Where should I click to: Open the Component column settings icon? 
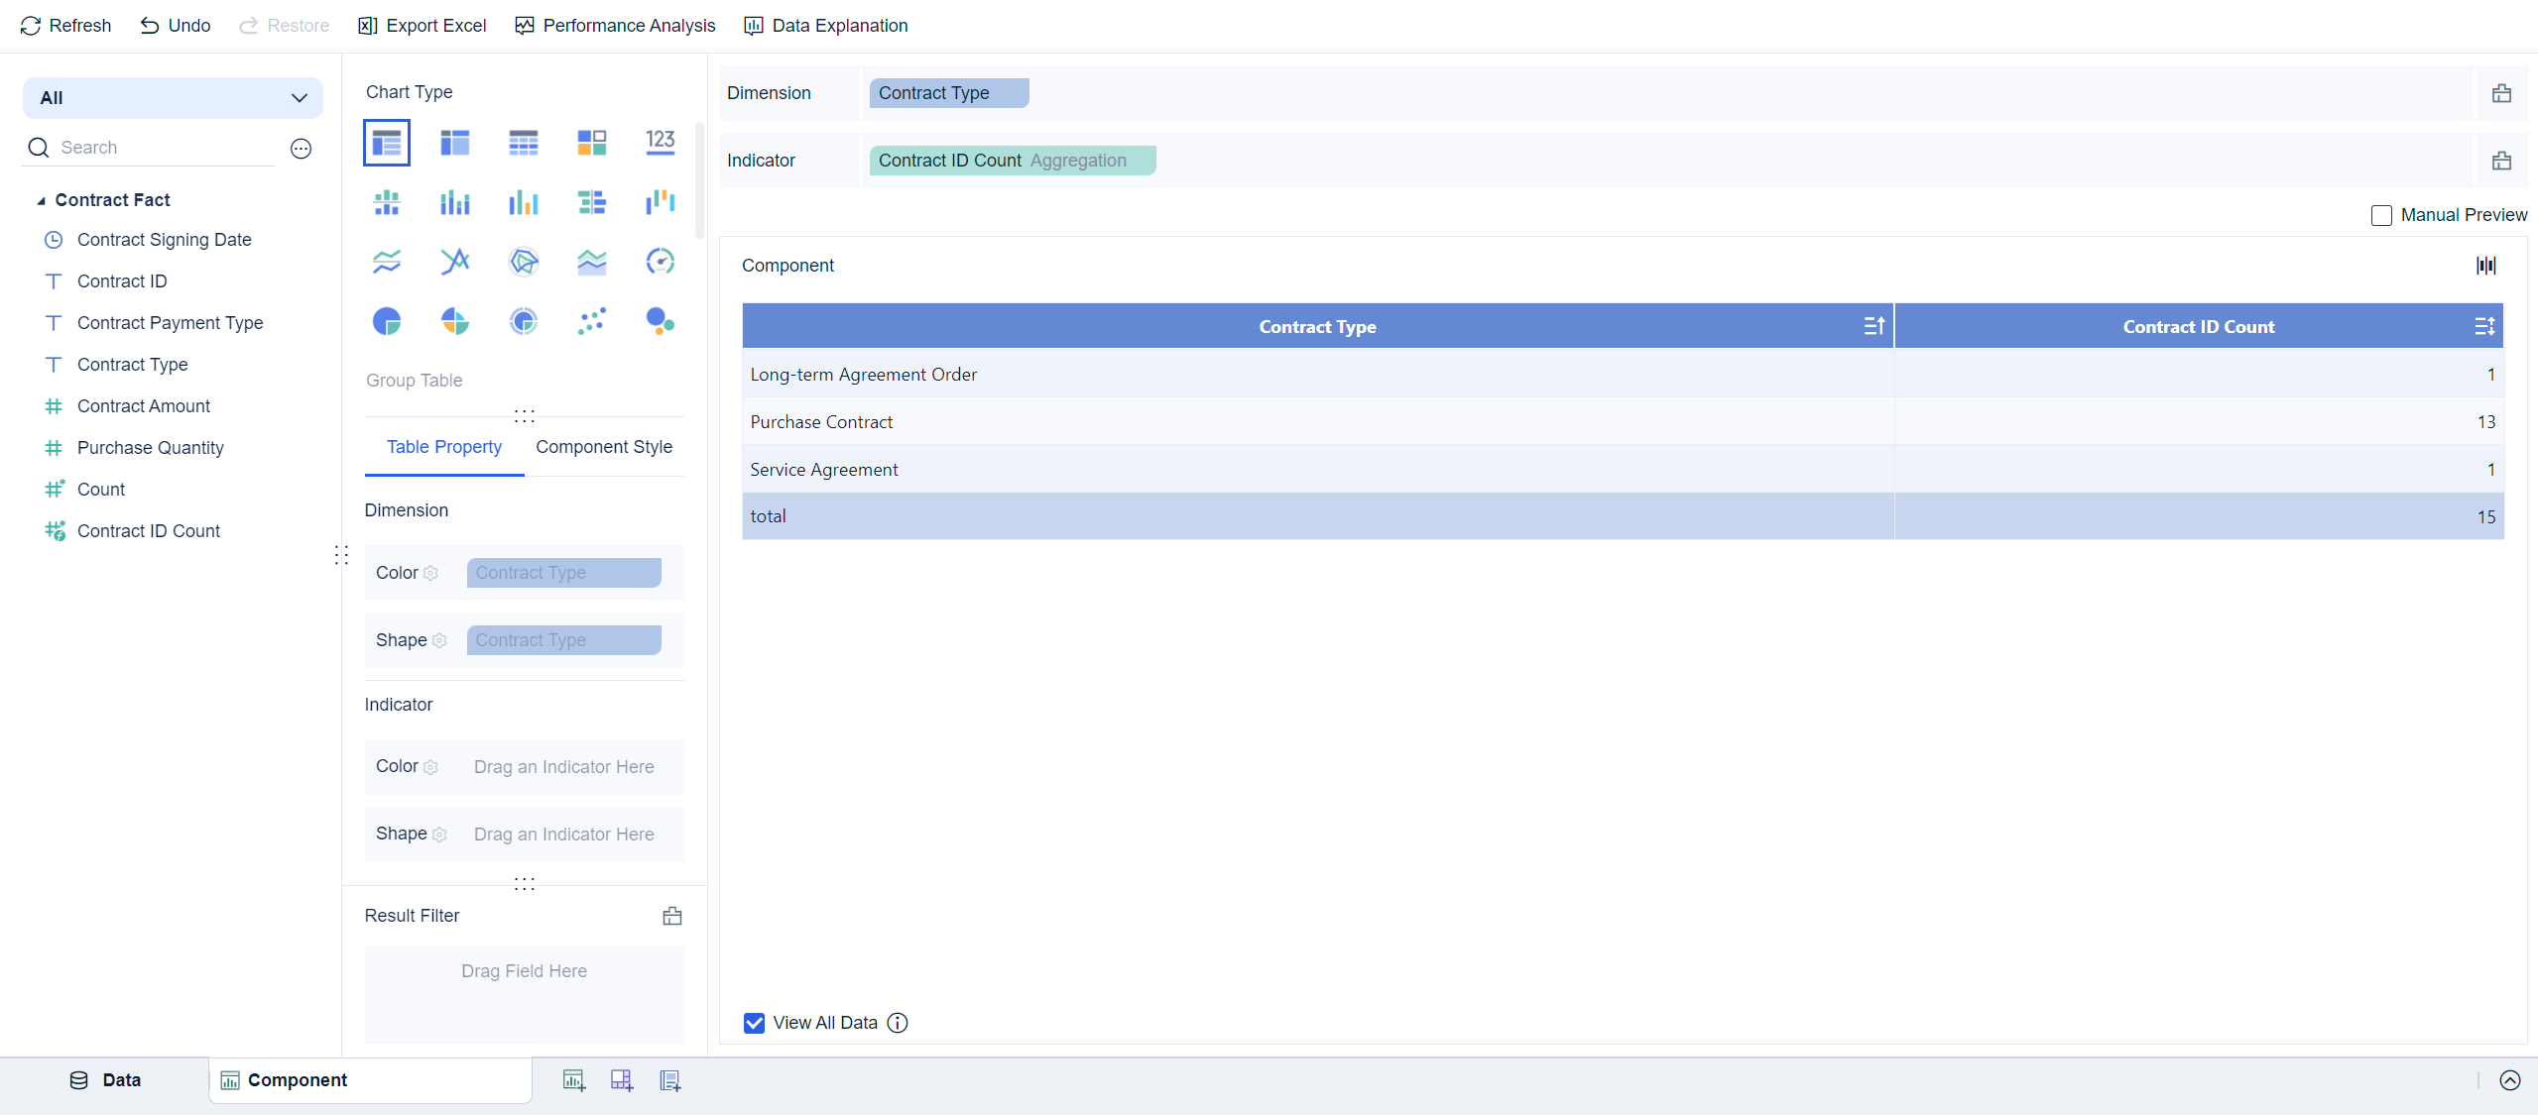[2486, 266]
